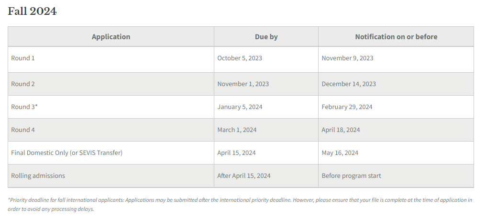This screenshot has height=220, width=486.
Task: Select the November 1, 2023 due date
Action: tap(243, 84)
